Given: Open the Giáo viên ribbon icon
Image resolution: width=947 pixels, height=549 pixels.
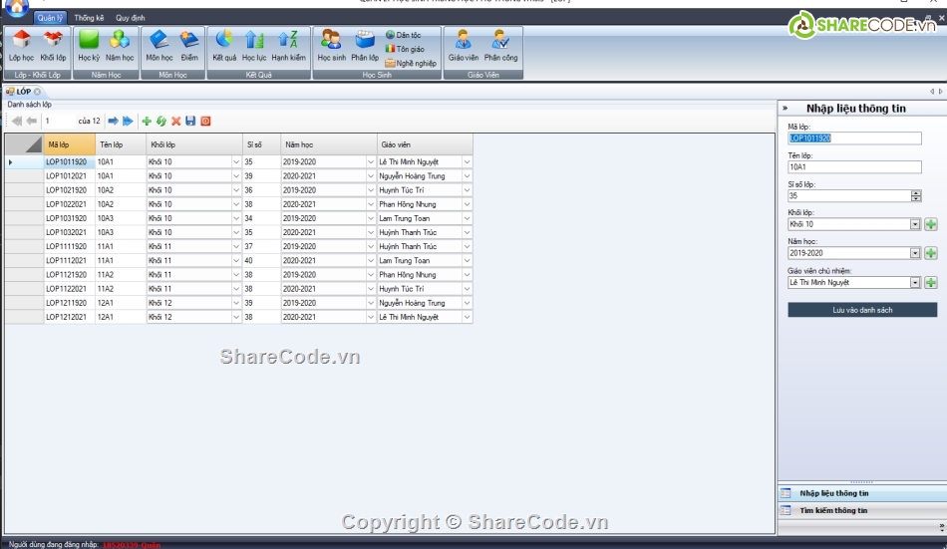Looking at the screenshot, I should 463,46.
